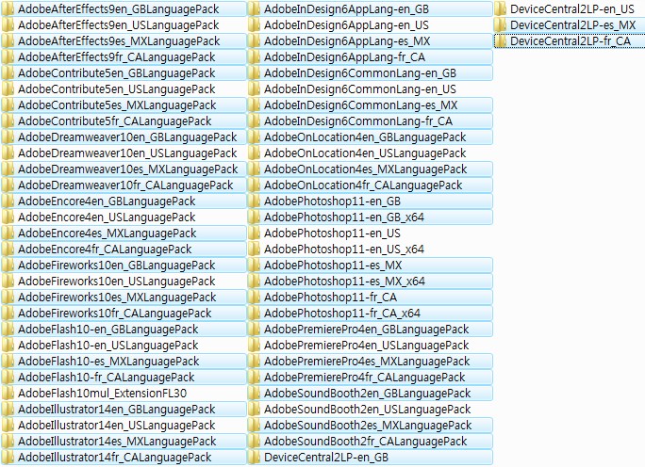Select AdobeOnLocation4es_MXLanguagePack folder name
Viewport: 645px width, 467px height.
(365, 169)
